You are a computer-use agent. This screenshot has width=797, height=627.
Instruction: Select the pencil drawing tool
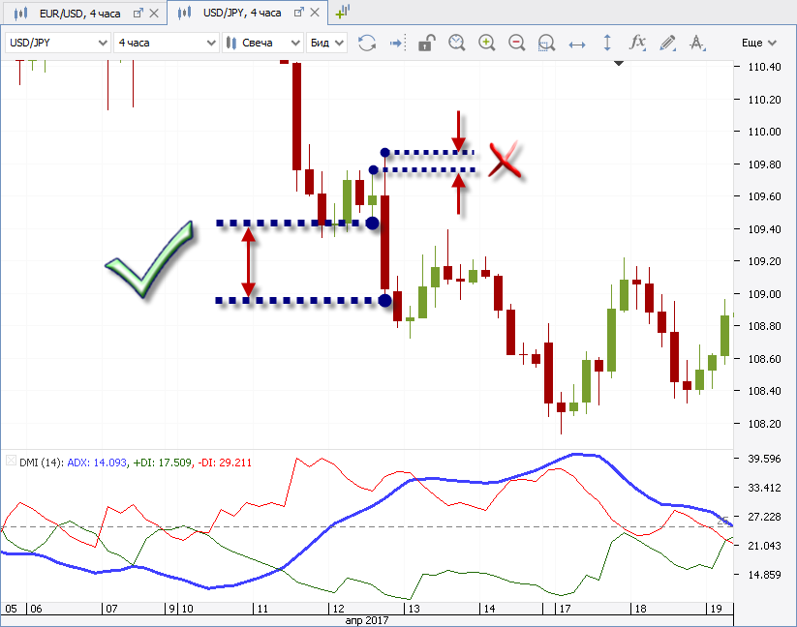[667, 43]
